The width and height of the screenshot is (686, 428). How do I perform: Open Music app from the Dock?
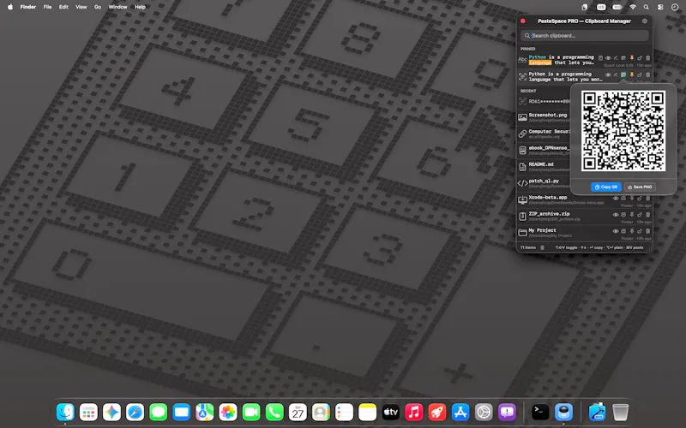(414, 412)
